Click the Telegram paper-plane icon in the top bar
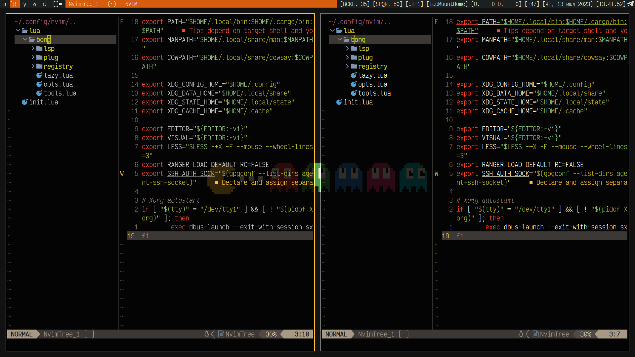 pos(630,4)
